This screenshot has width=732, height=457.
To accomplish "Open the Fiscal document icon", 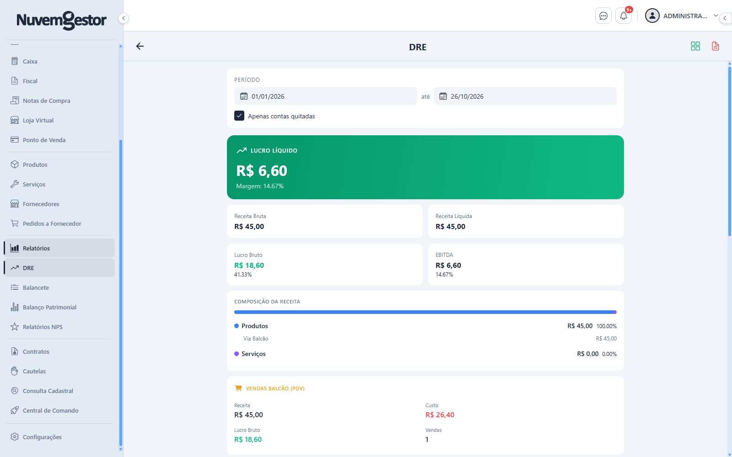I will 15,81.
